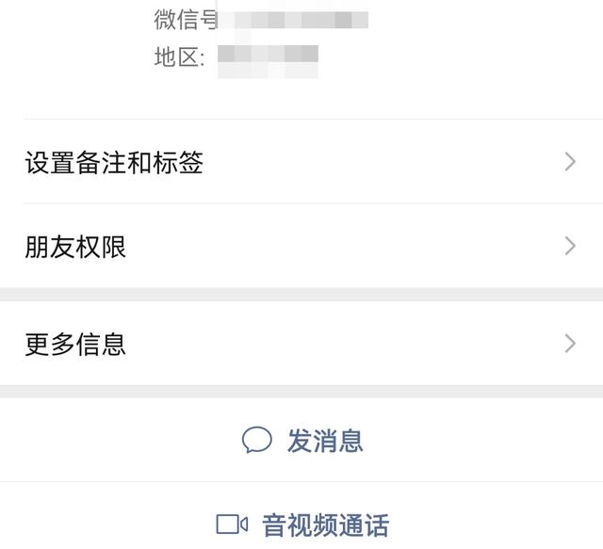This screenshot has height=549, width=603.
Task: Click the 地区 label
Action: pos(180,57)
